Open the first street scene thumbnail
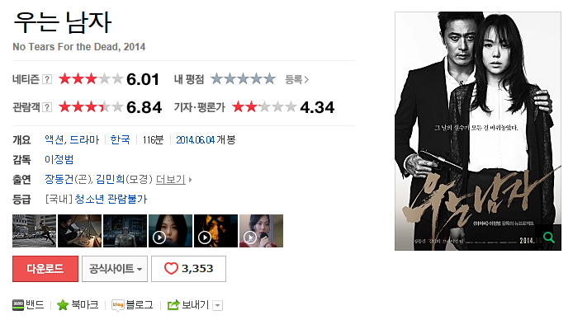The width and height of the screenshot is (573, 334). 35,231
